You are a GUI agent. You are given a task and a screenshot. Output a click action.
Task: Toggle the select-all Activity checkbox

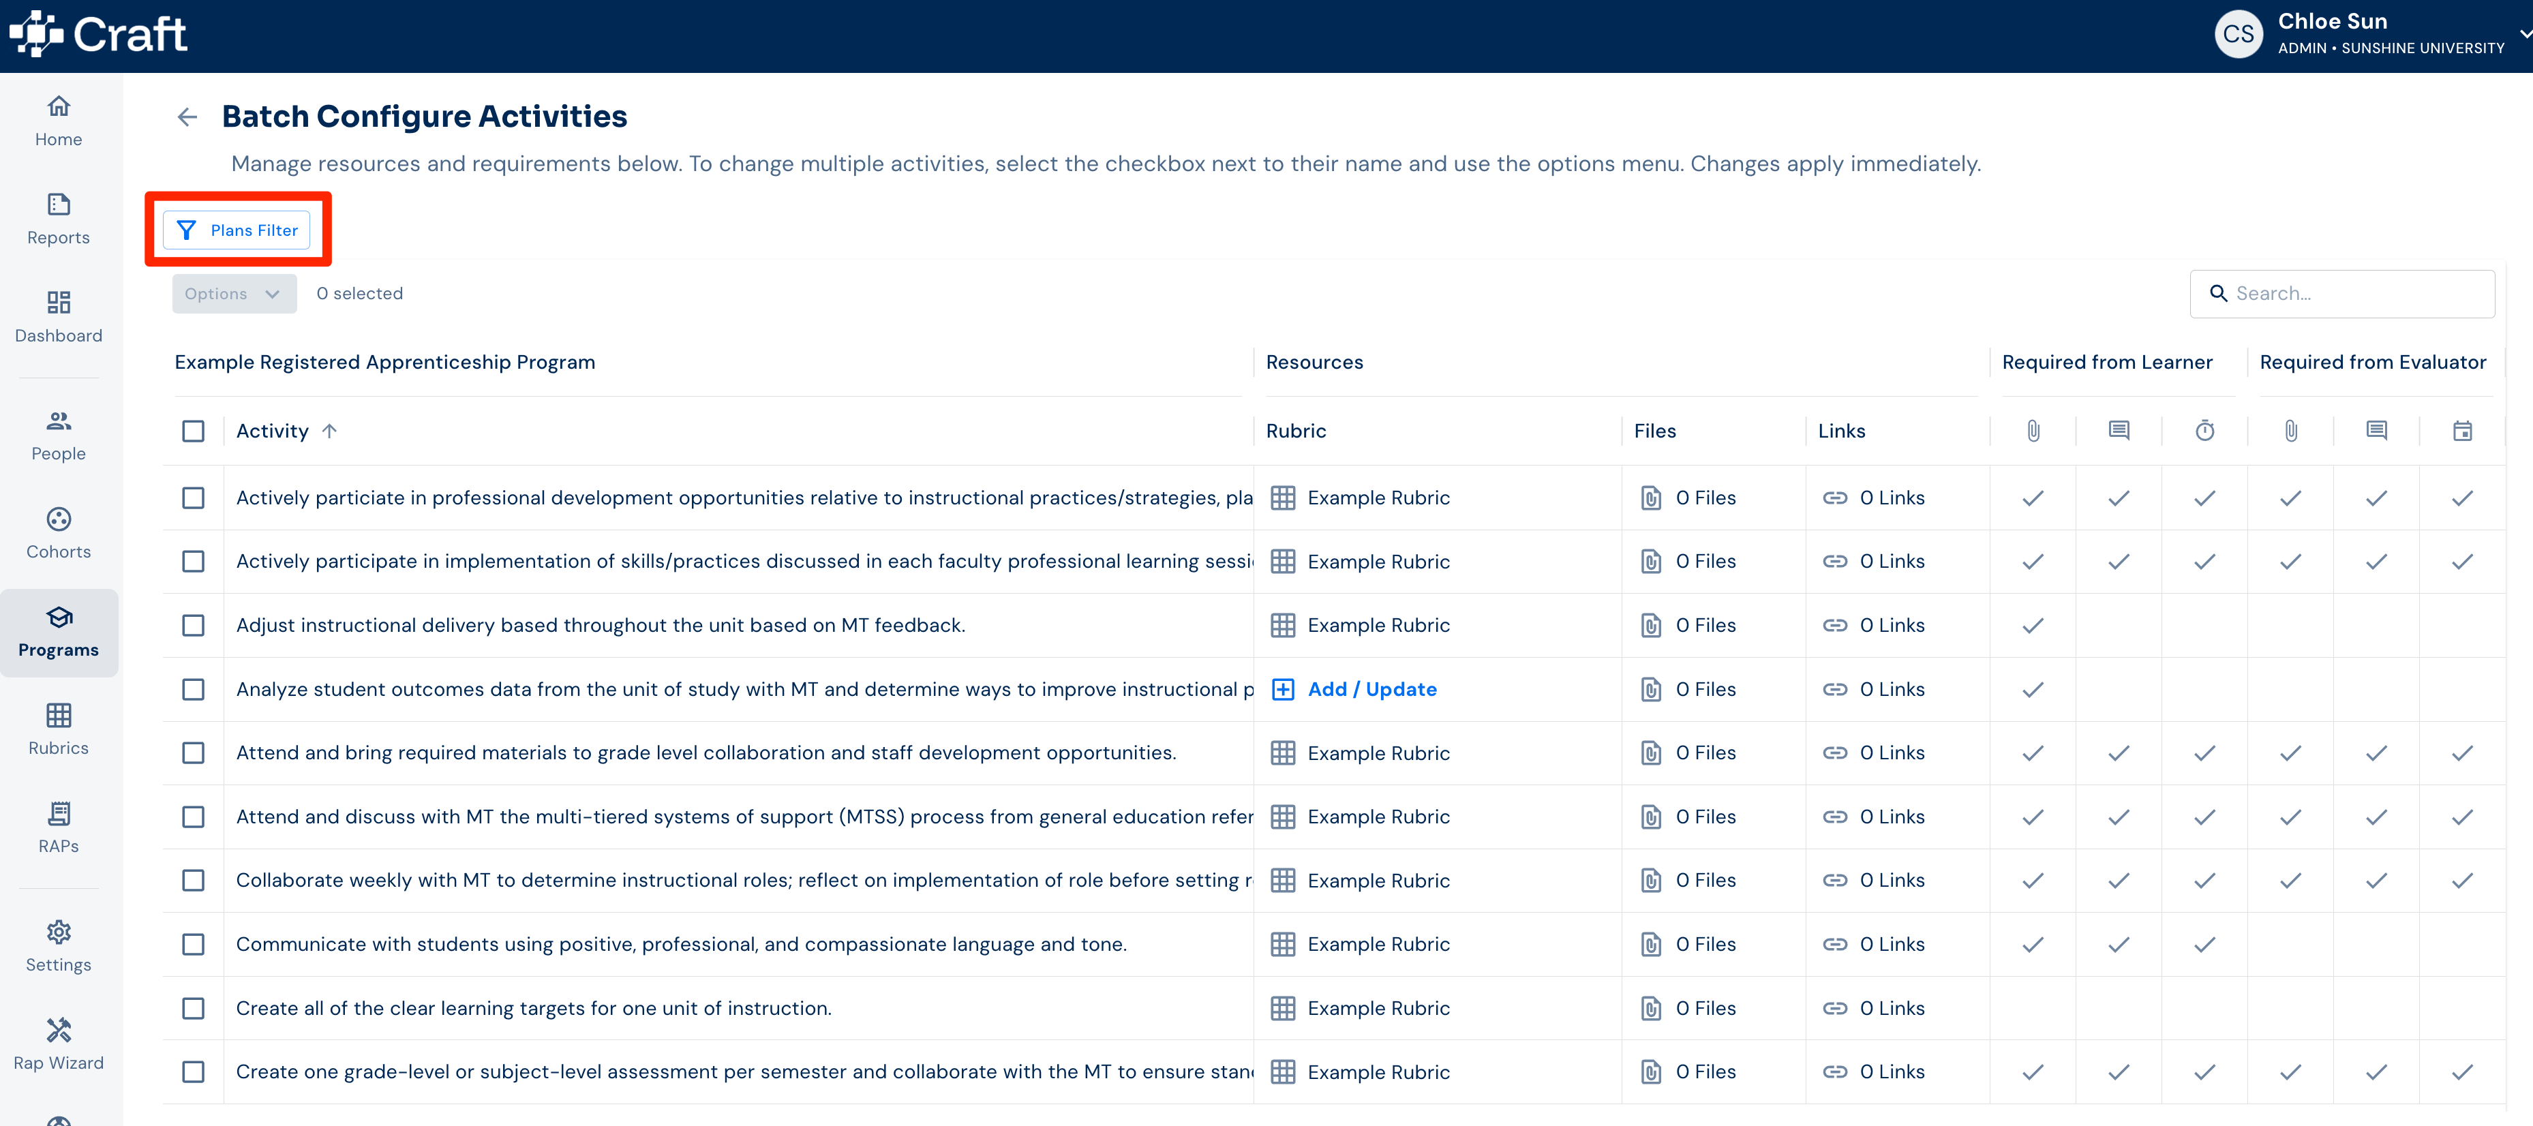coord(194,431)
